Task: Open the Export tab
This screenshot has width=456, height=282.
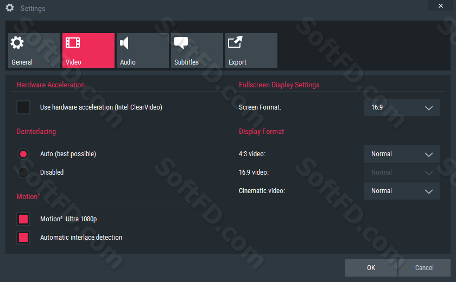Action: pyautogui.click(x=251, y=50)
